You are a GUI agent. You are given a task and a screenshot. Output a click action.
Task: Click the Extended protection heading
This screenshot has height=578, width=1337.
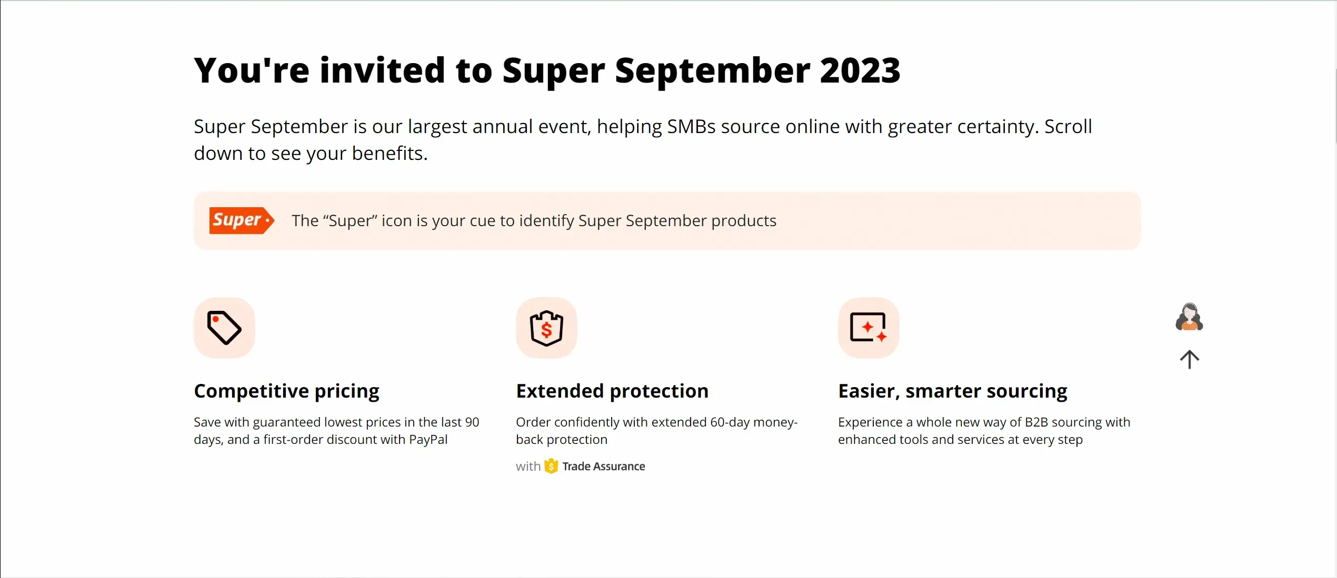(612, 391)
